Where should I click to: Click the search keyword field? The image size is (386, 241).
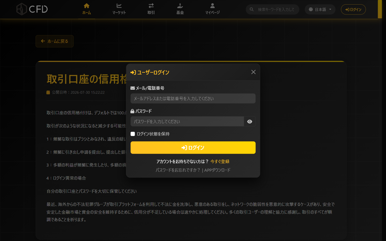pyautogui.click(x=276, y=9)
